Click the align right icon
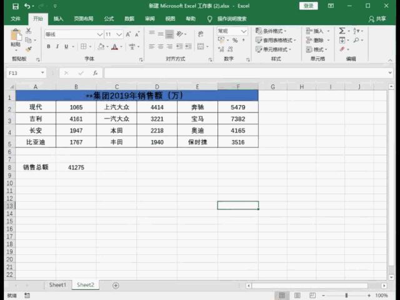Image resolution: width=400 pixels, height=300 pixels. coord(169,46)
